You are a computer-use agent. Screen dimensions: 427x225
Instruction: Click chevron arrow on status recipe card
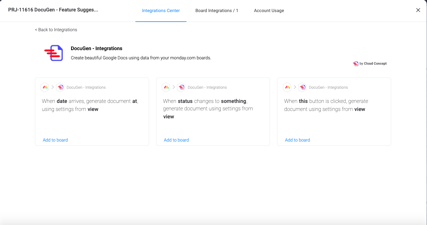(x=174, y=87)
